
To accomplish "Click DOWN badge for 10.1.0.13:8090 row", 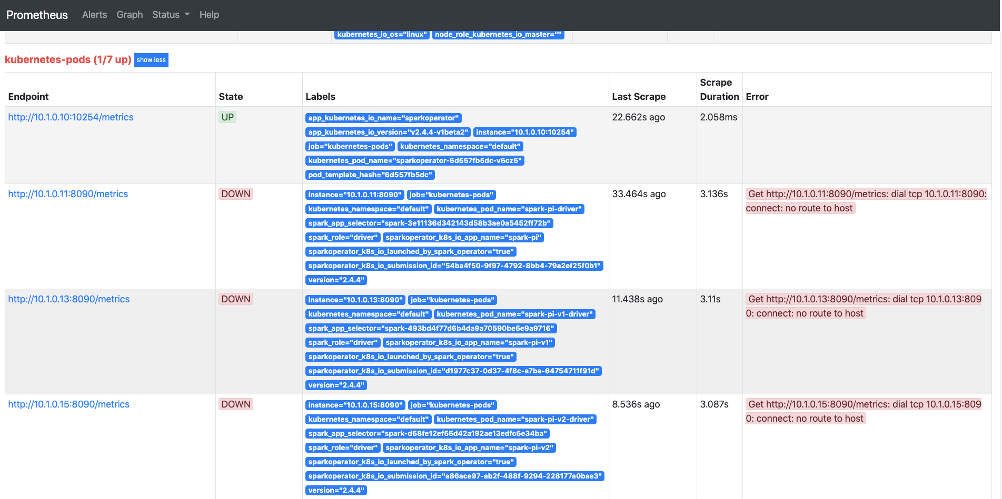I will 236,299.
